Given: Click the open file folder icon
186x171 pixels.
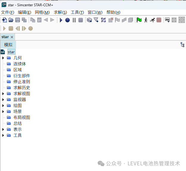Looking at the screenshot, I should (x=11, y=20).
